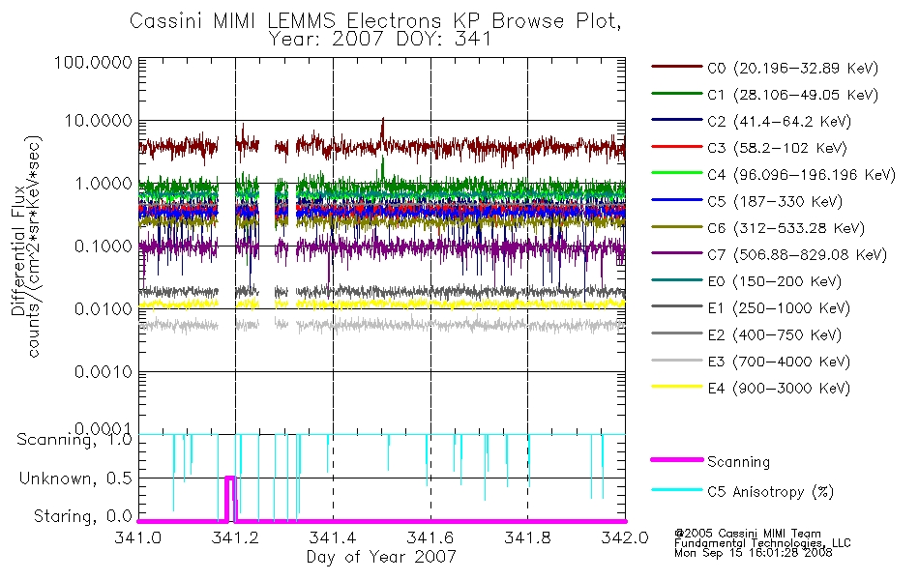Click the magenta scanning pulse near 341.2
This screenshot has width=919, height=580.
click(230, 498)
